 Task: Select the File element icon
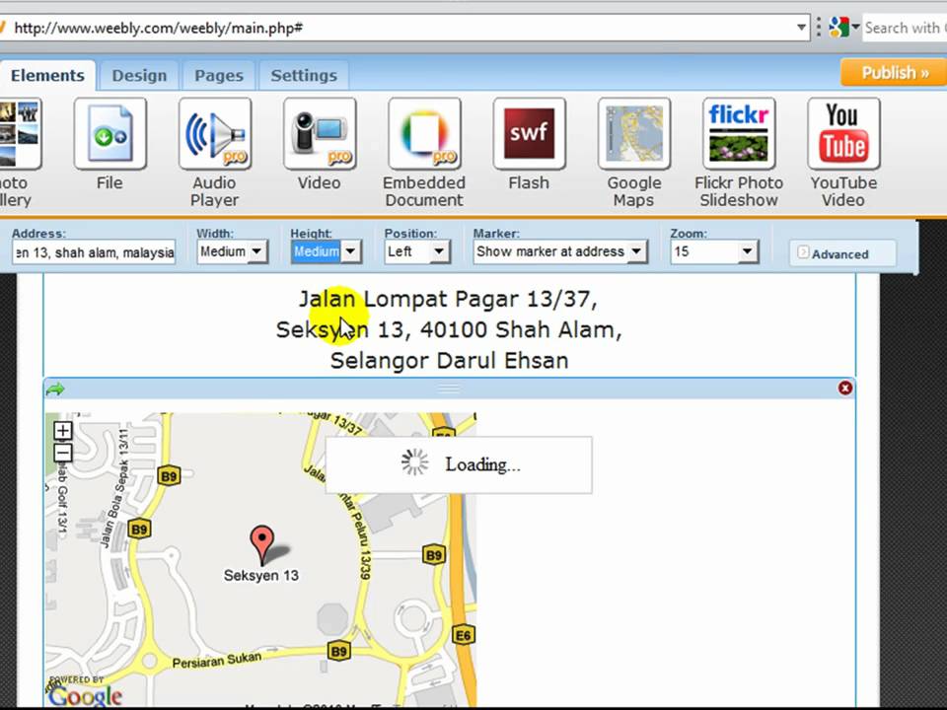click(109, 133)
